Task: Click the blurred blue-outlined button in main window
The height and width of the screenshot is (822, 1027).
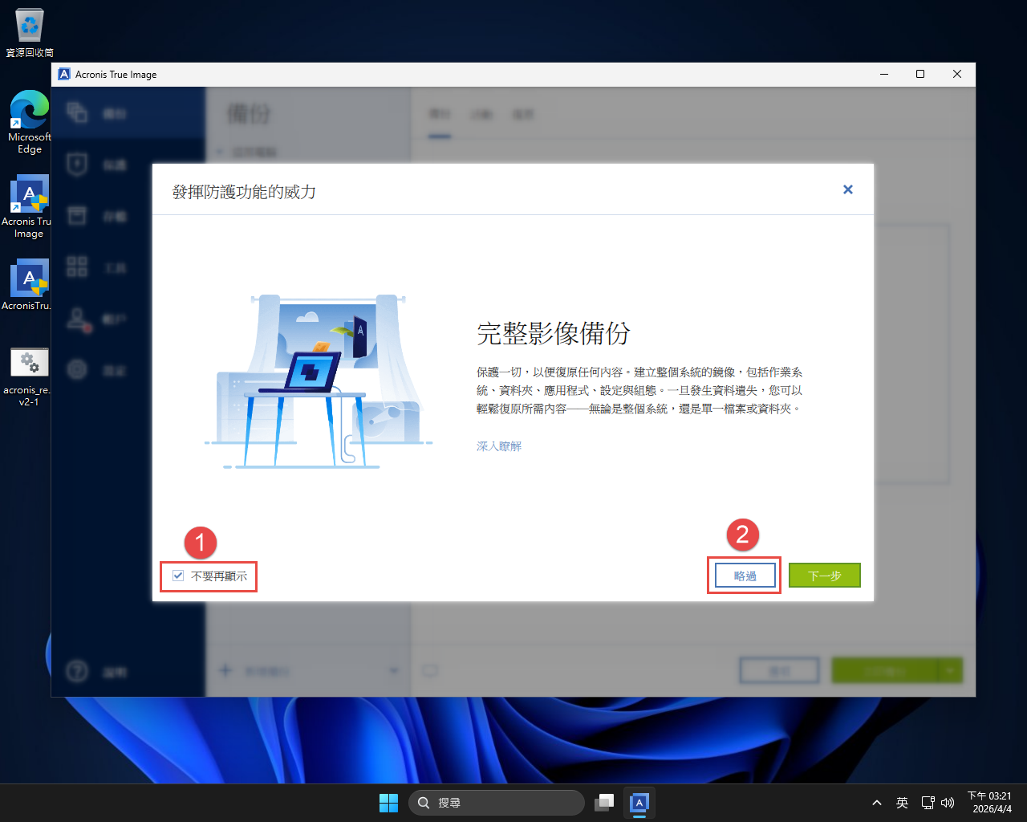Action: [779, 670]
